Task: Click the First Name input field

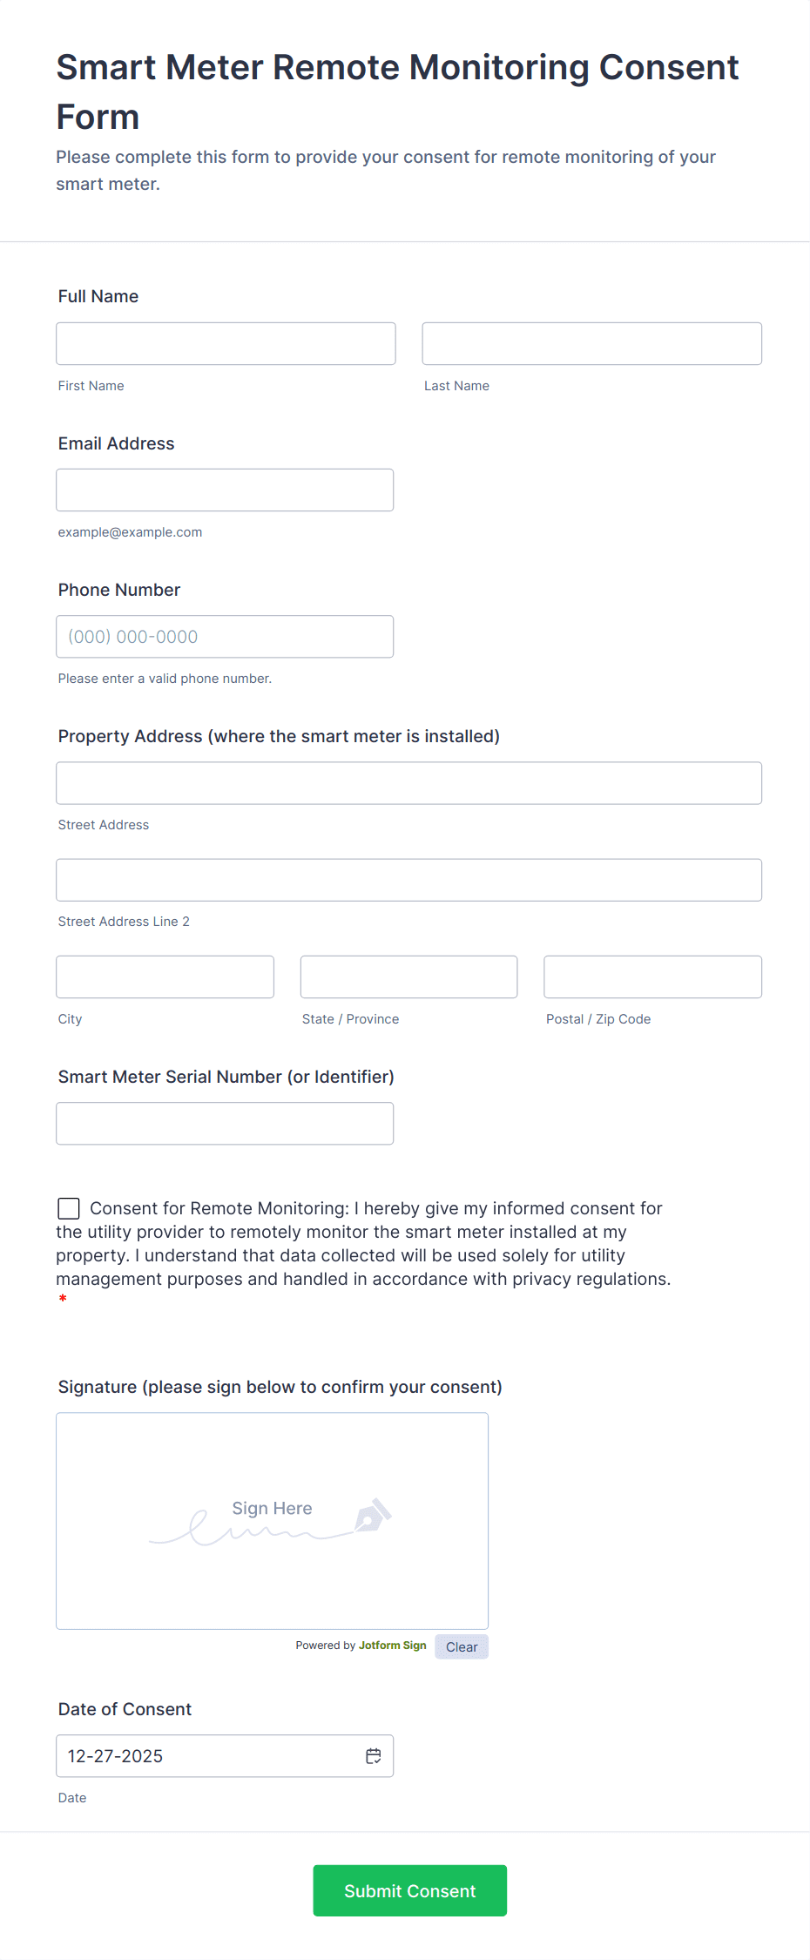Action: (225, 343)
